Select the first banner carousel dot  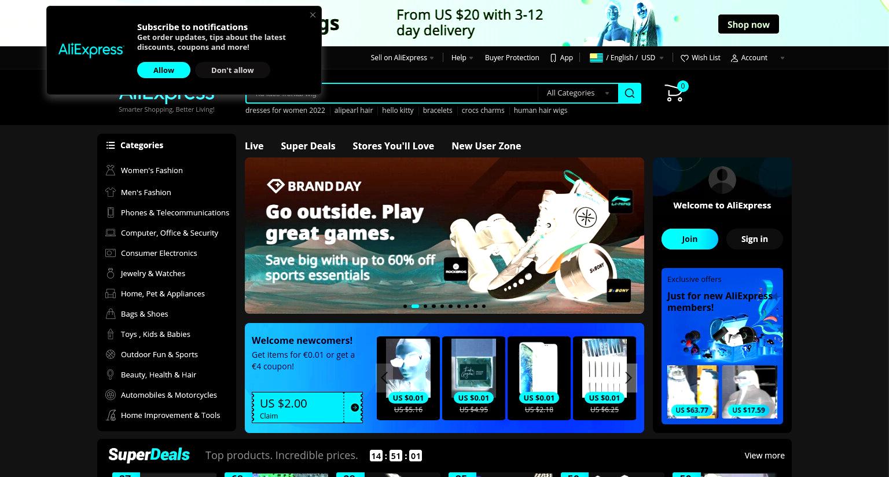(x=405, y=306)
